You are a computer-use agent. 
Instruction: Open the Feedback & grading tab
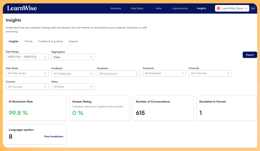tap(50, 41)
